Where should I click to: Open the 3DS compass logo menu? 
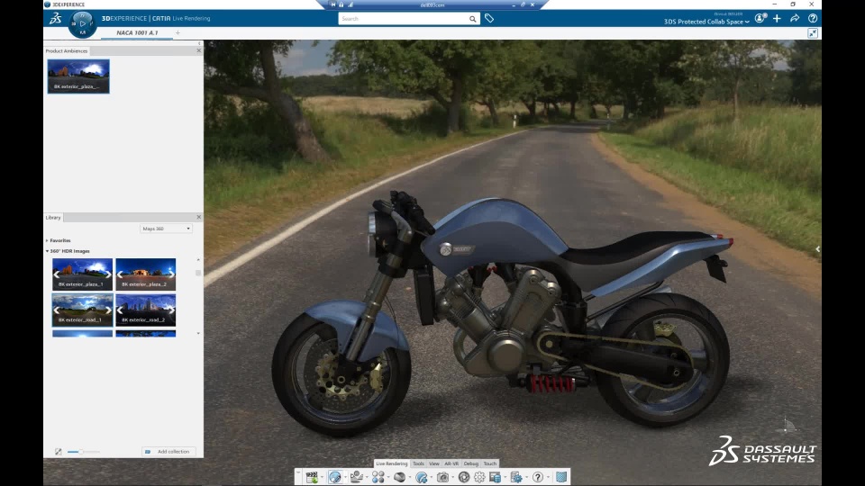point(55,18)
